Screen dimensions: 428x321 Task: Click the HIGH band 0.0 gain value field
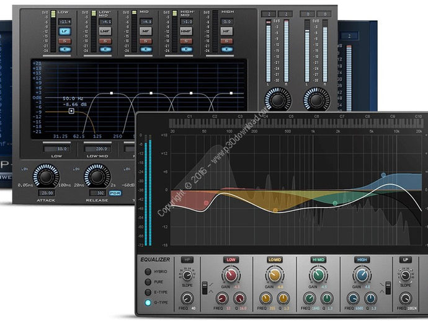tap(227, 22)
